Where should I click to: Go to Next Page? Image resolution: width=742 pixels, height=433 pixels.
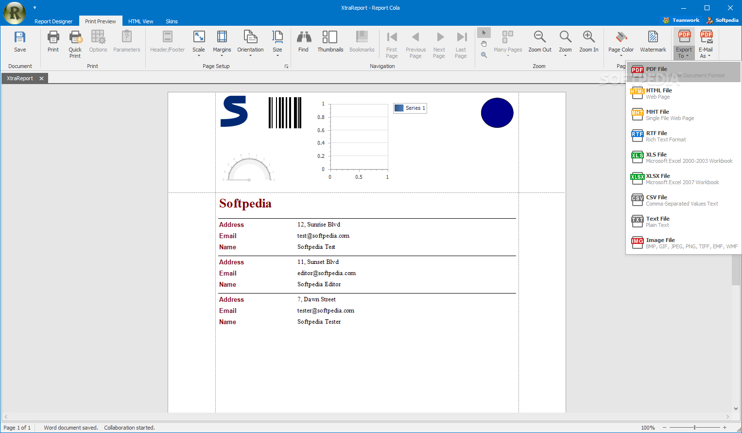click(439, 45)
